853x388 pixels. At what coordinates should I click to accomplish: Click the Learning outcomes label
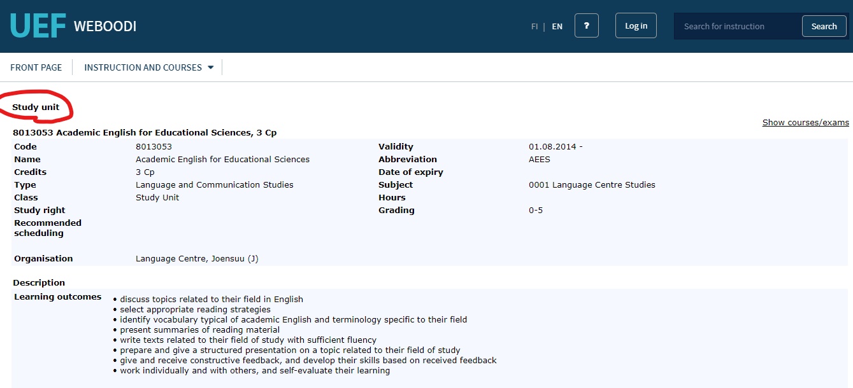(57, 296)
